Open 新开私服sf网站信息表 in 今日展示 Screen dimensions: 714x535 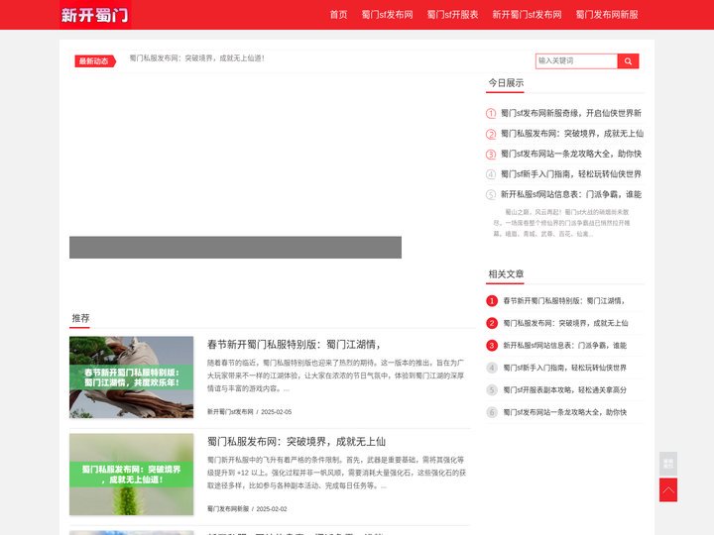point(571,195)
